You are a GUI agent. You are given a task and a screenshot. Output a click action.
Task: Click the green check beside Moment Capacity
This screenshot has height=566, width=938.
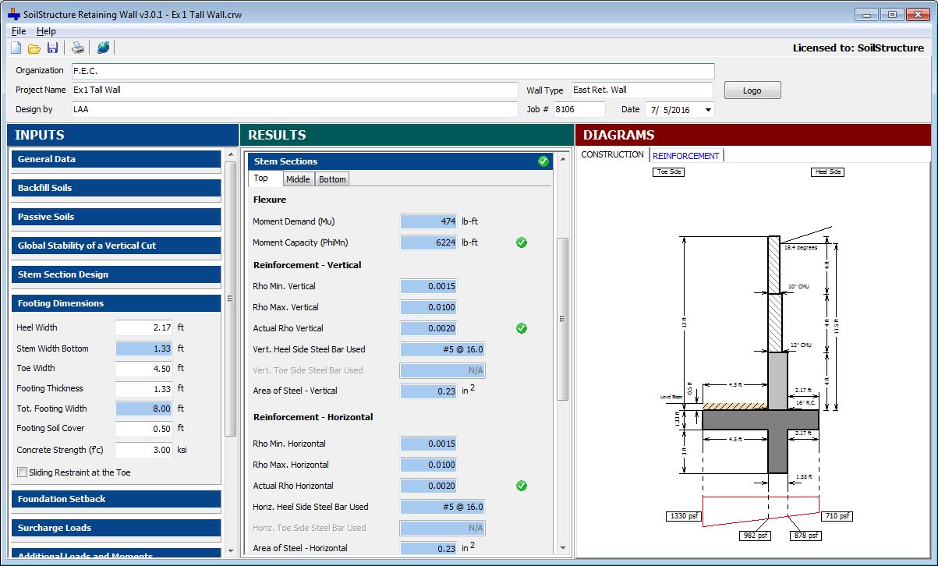521,242
